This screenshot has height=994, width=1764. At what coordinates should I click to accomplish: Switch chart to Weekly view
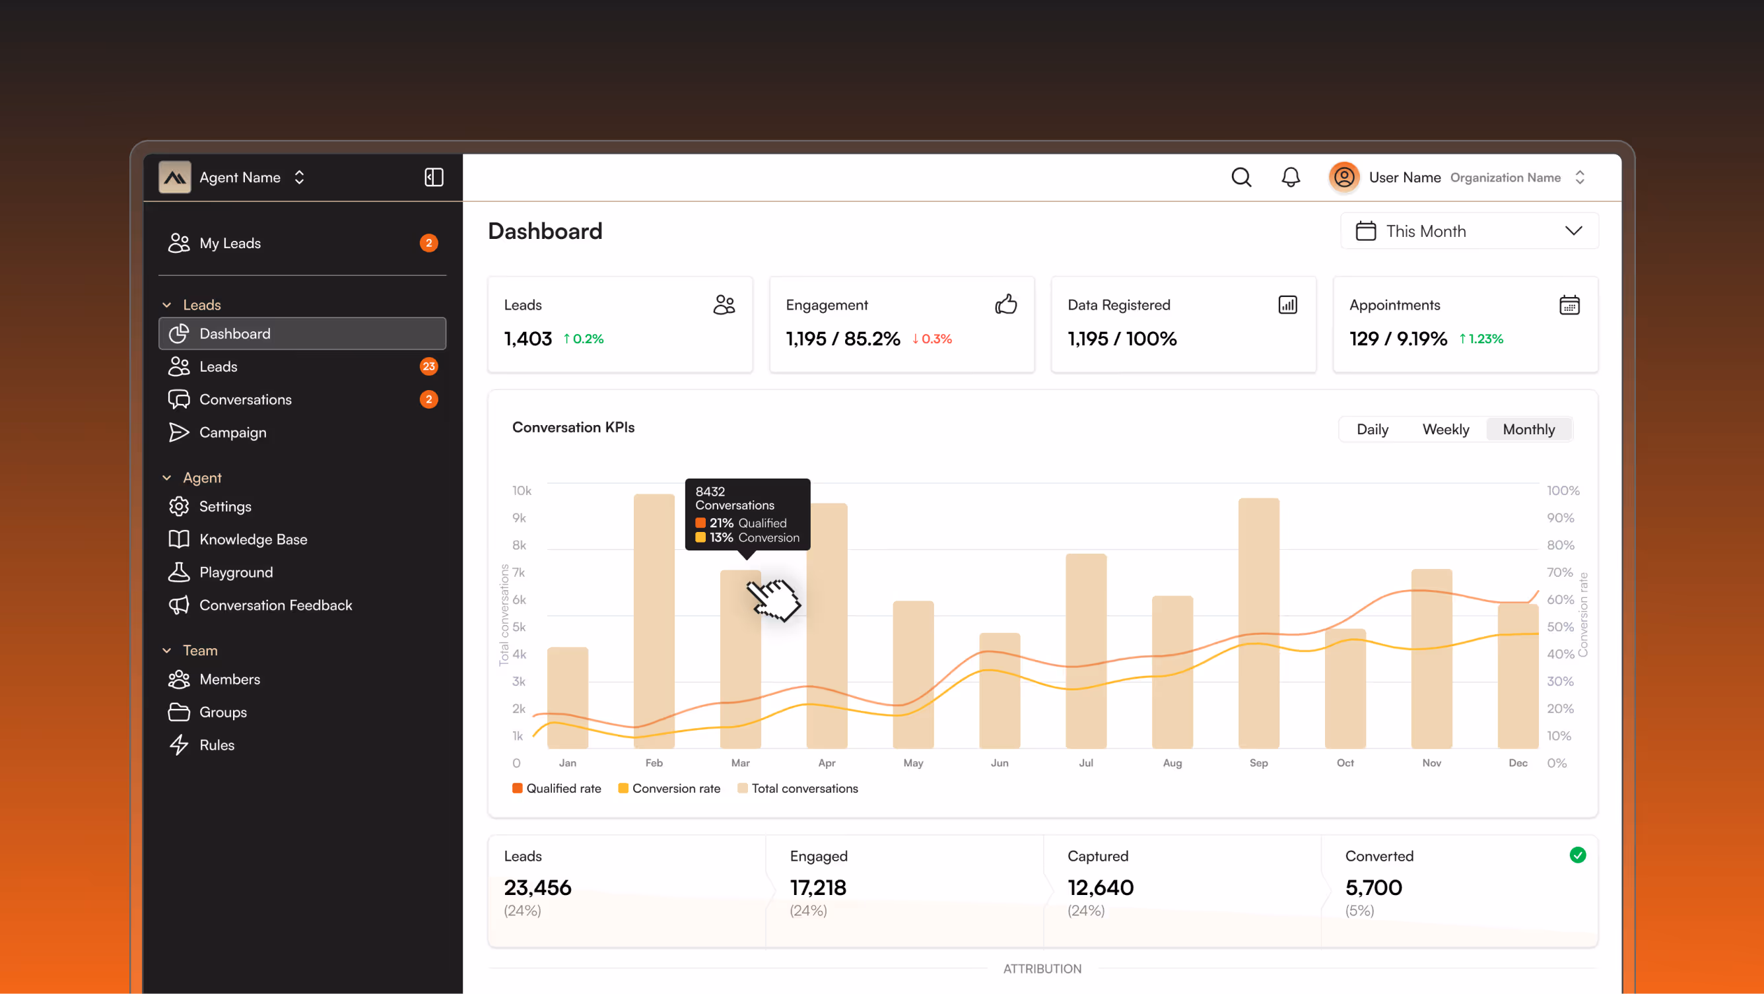(x=1445, y=429)
